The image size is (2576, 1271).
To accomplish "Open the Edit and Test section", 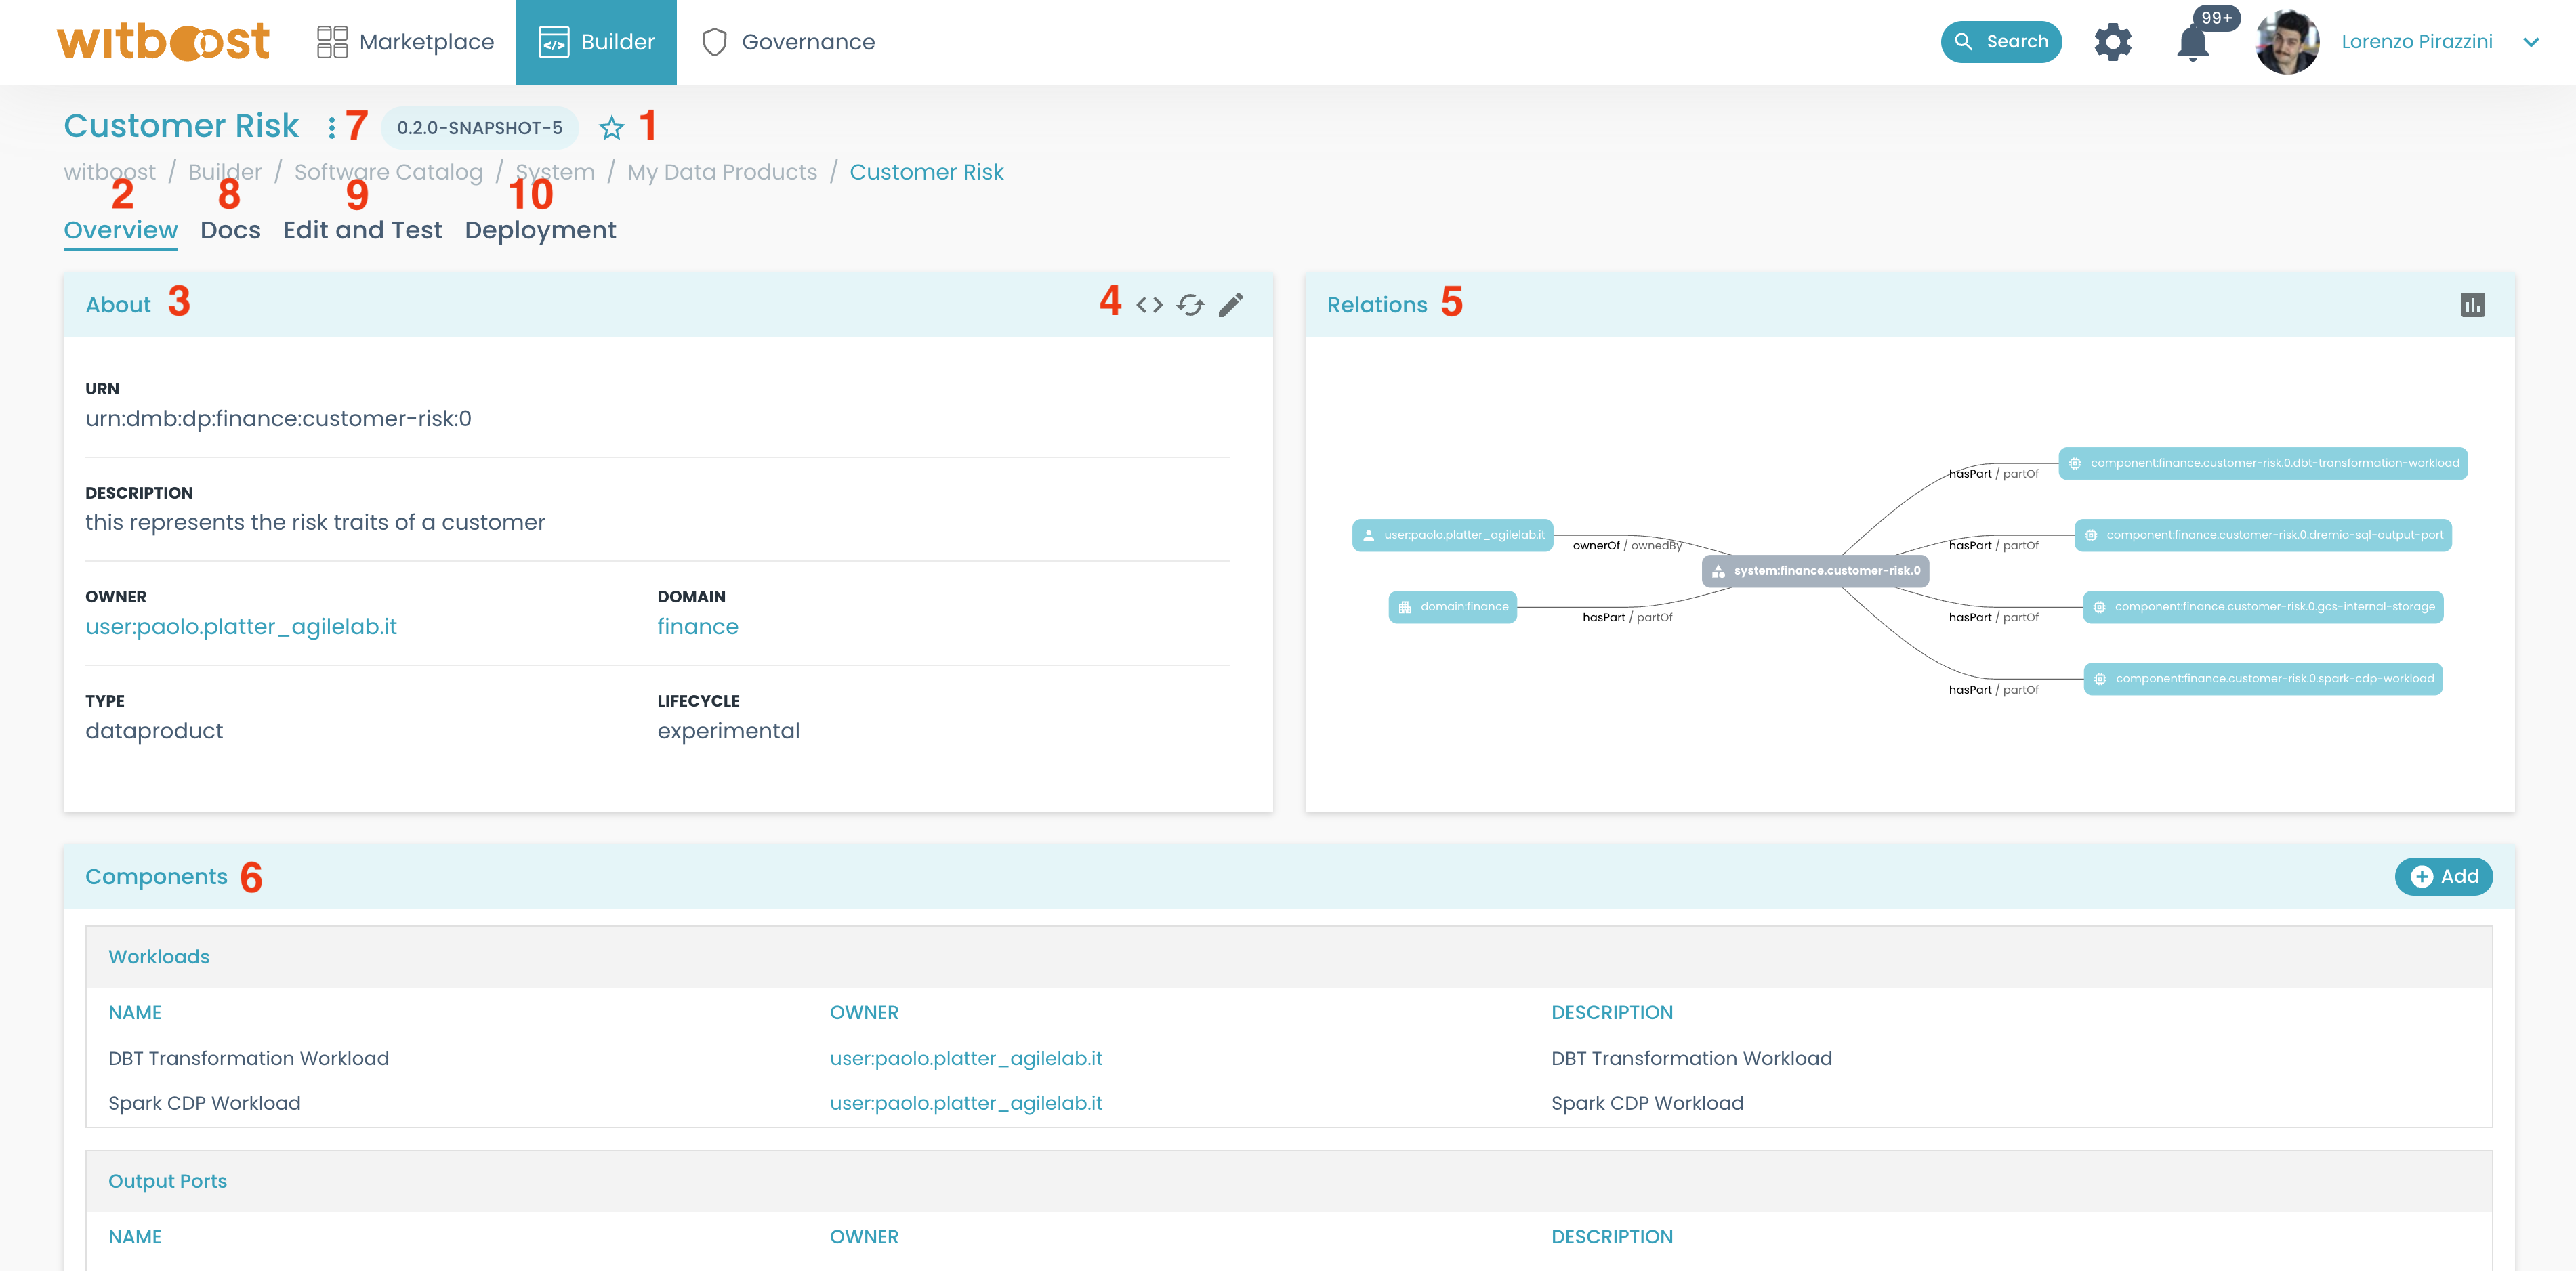I will coord(361,230).
